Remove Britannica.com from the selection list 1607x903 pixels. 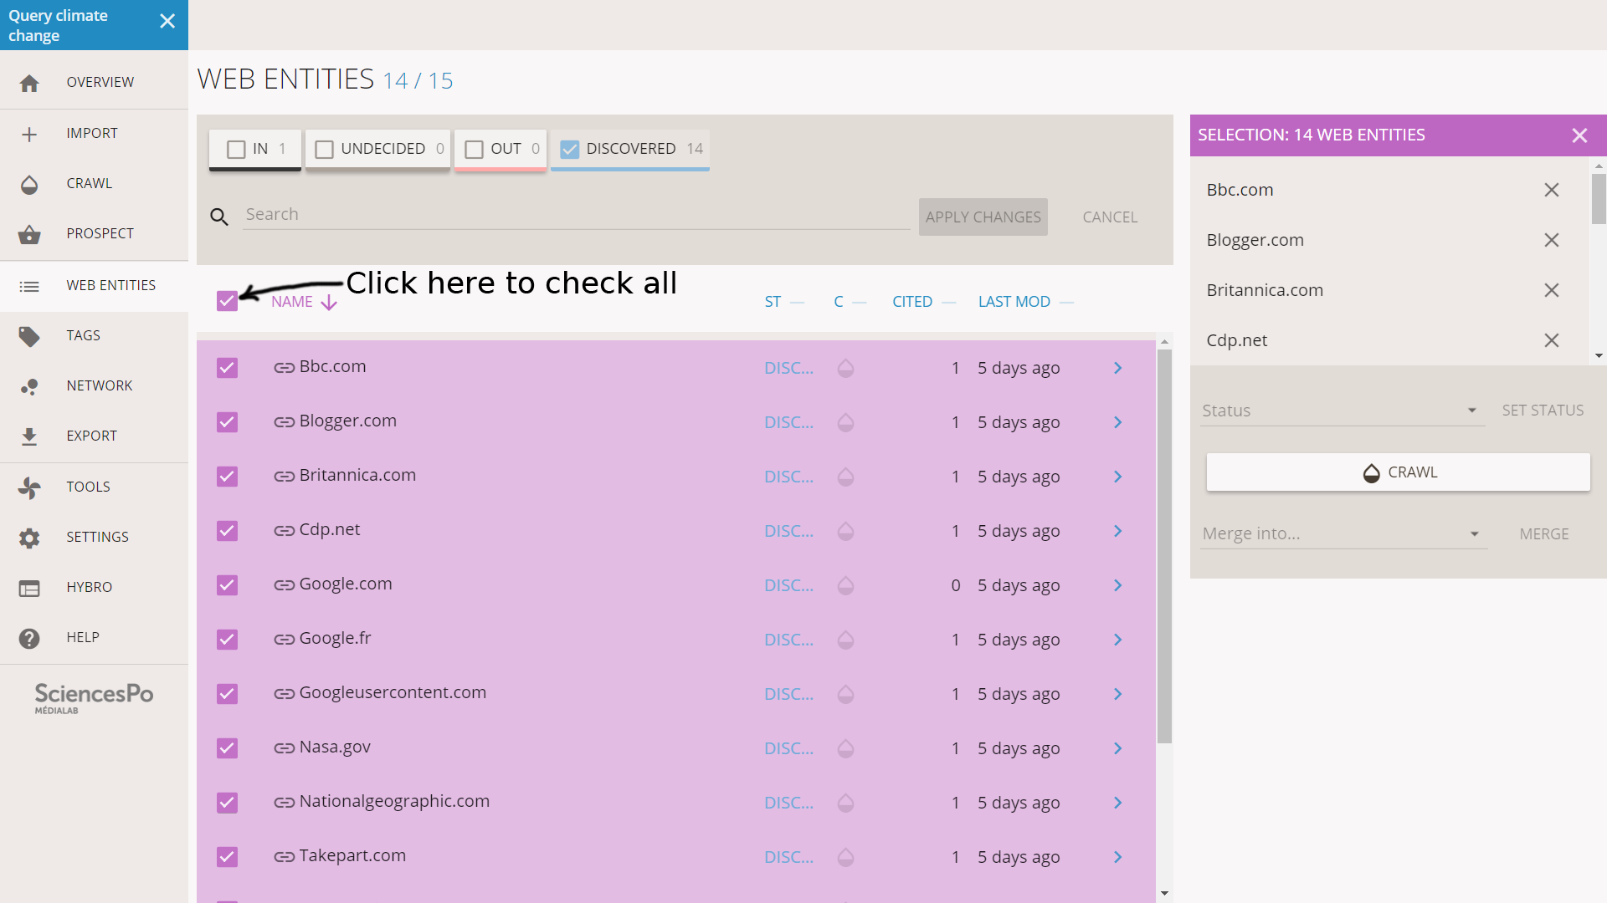pos(1551,290)
